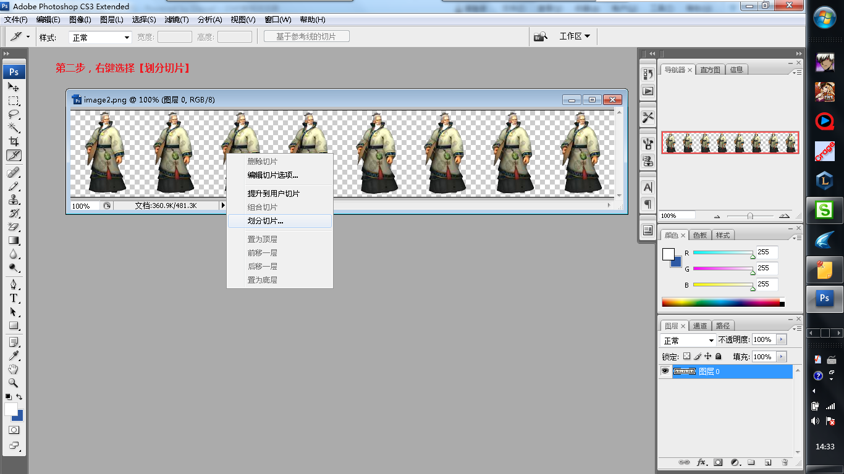Switch to the 通道 channels tab

[x=700, y=326]
